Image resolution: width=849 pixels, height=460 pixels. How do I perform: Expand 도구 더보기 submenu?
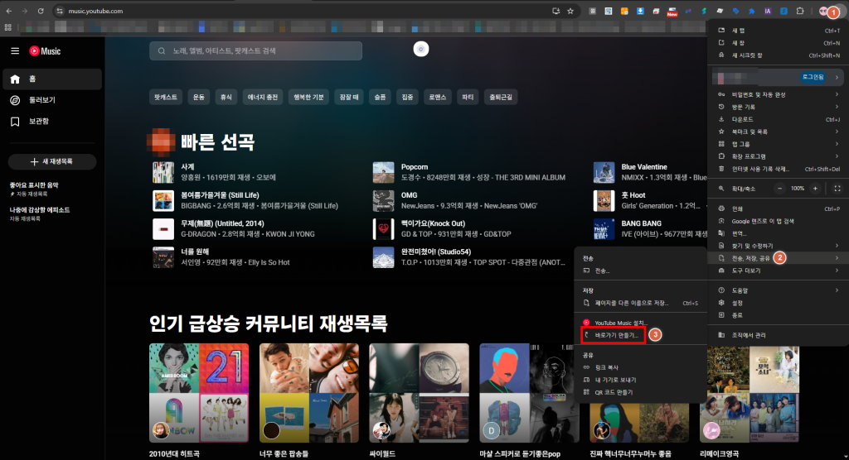pos(778,271)
